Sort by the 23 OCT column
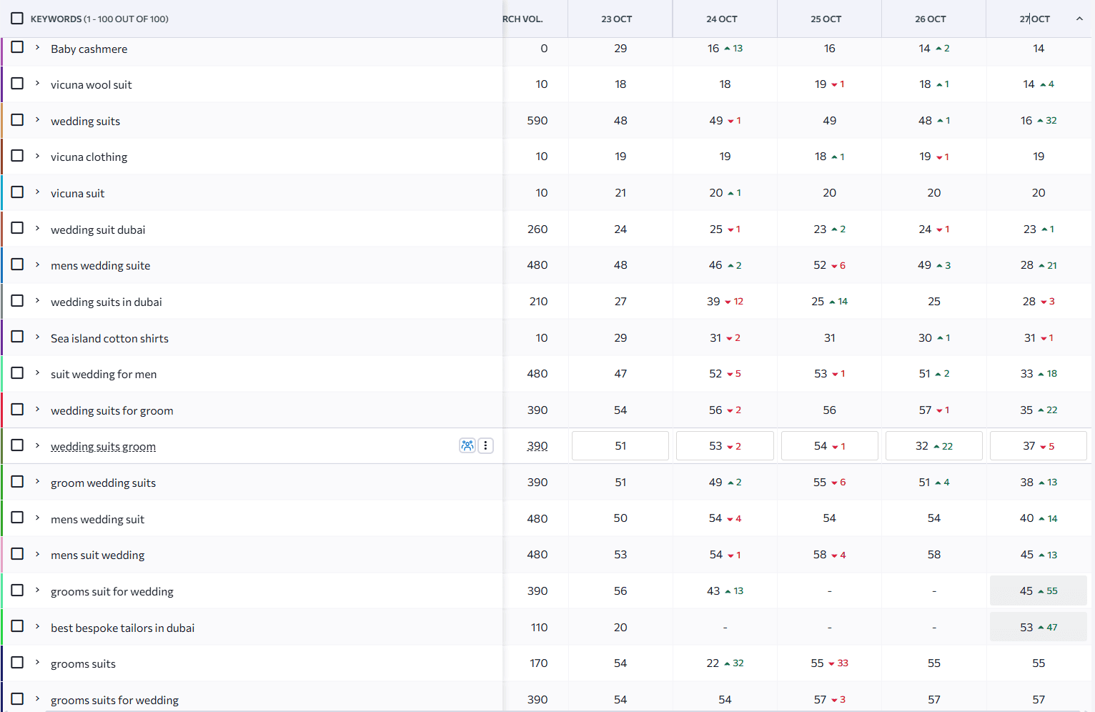 617,19
